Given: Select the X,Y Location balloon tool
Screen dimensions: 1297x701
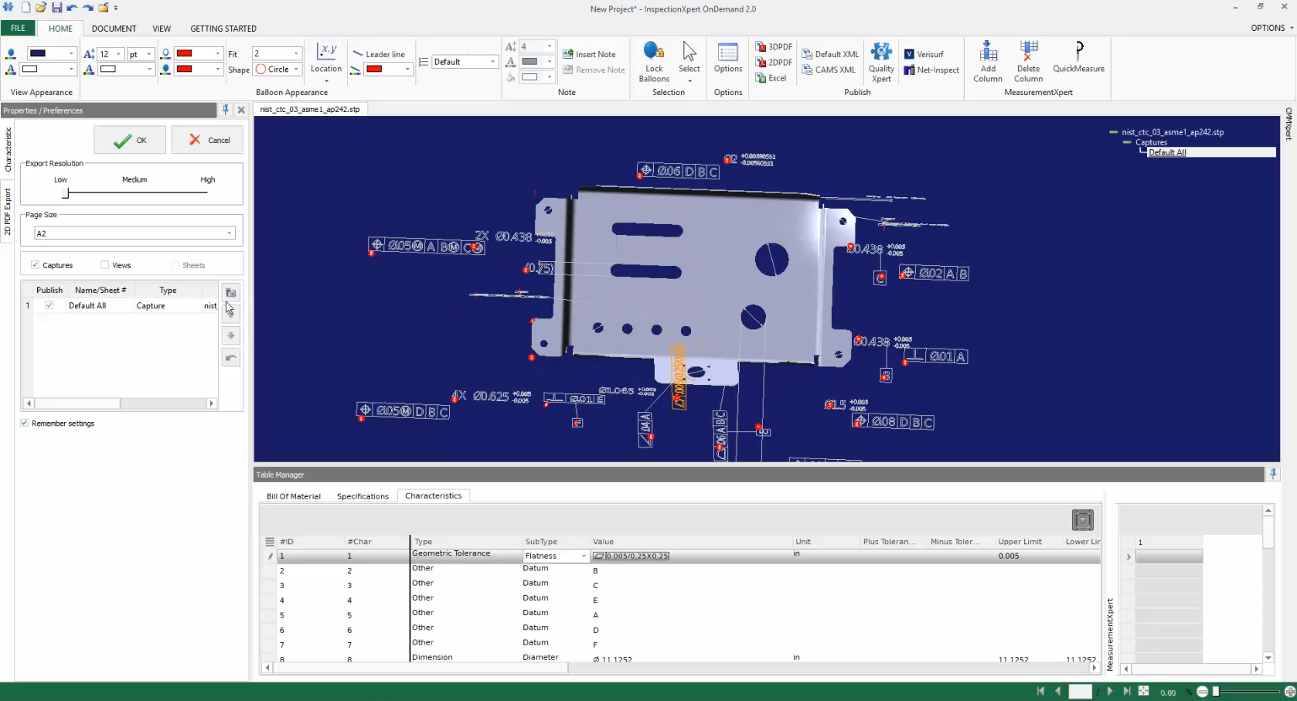Looking at the screenshot, I should (x=325, y=62).
